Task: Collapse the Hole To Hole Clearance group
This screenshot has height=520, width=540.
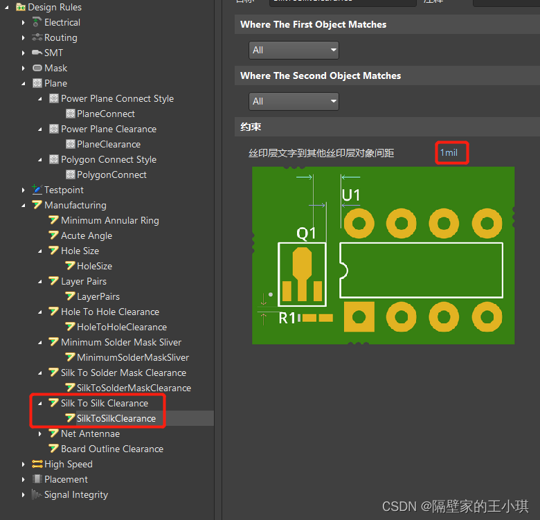Action: tap(40, 312)
